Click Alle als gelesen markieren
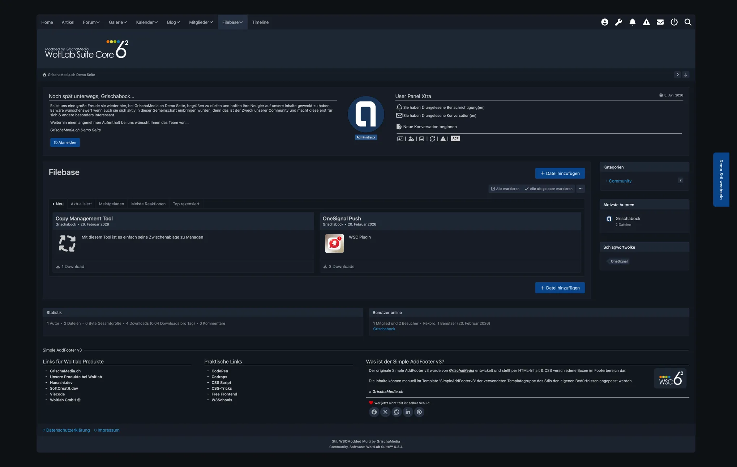 click(x=548, y=189)
